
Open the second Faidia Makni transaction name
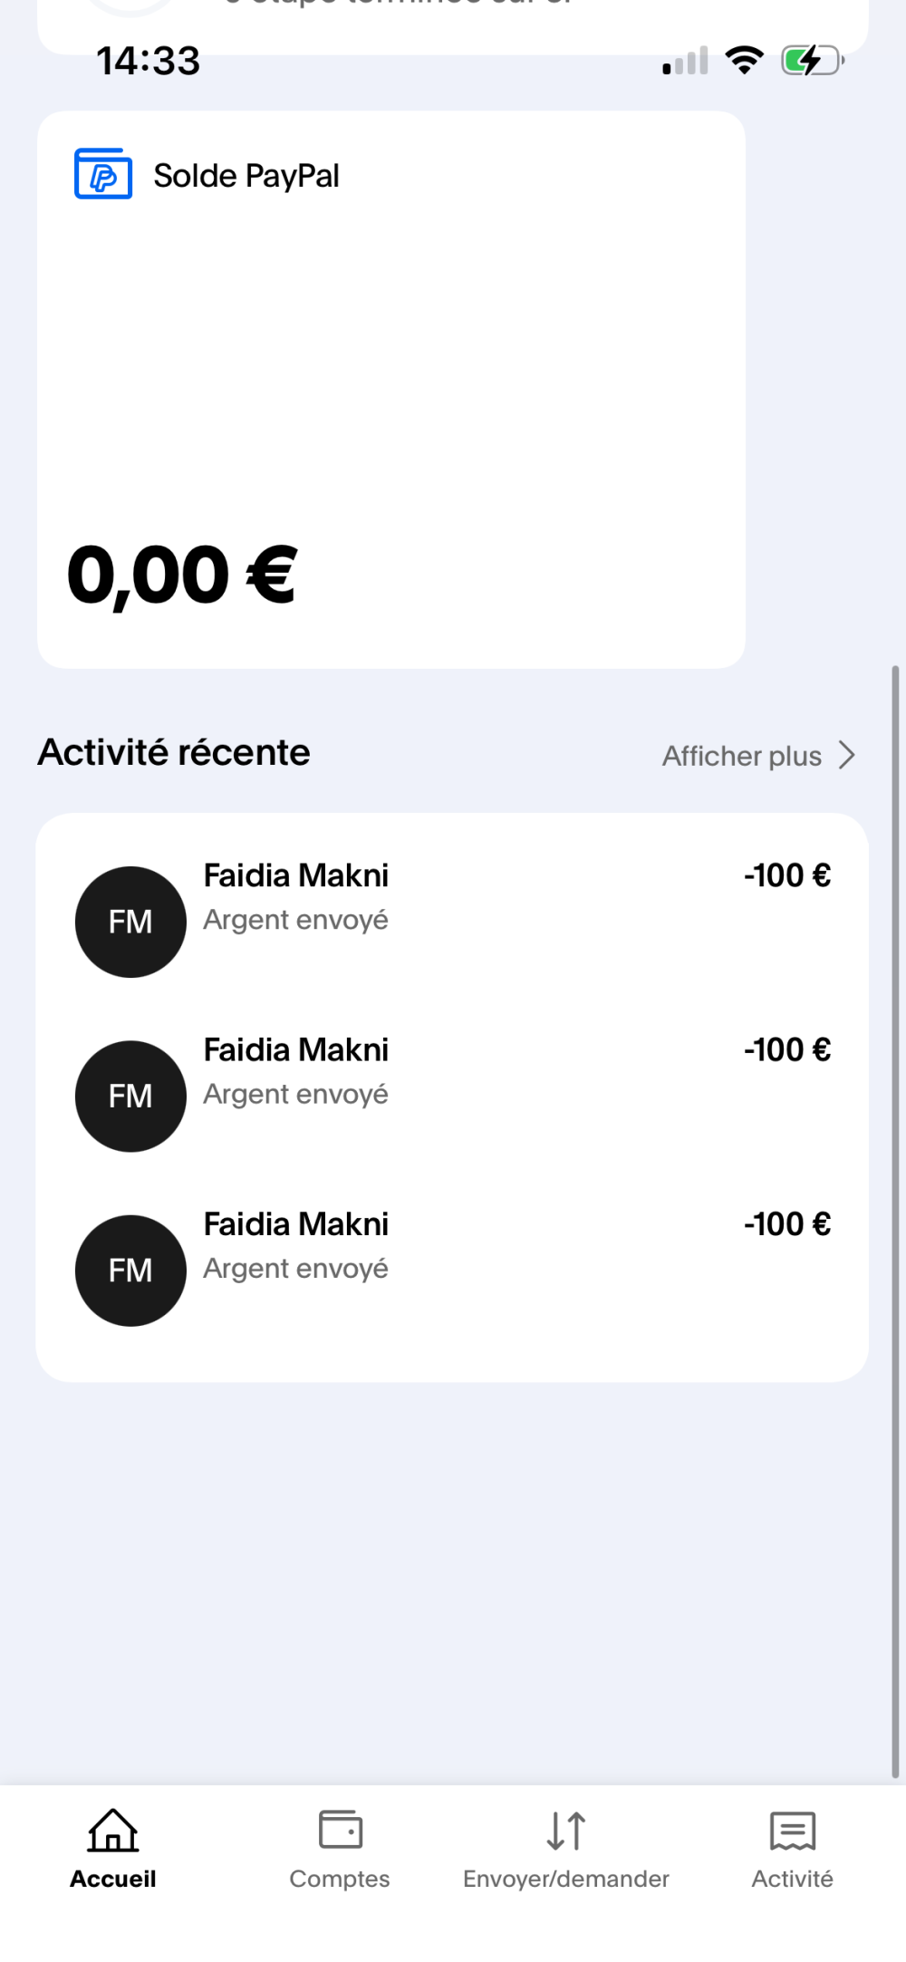pyautogui.click(x=296, y=1049)
